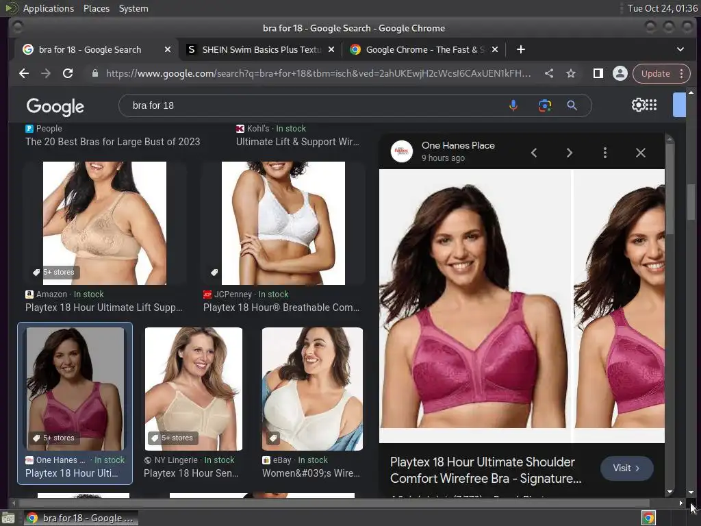Open Chrome's three-dot menu
Screen dimensions: 701x526
point(682,73)
